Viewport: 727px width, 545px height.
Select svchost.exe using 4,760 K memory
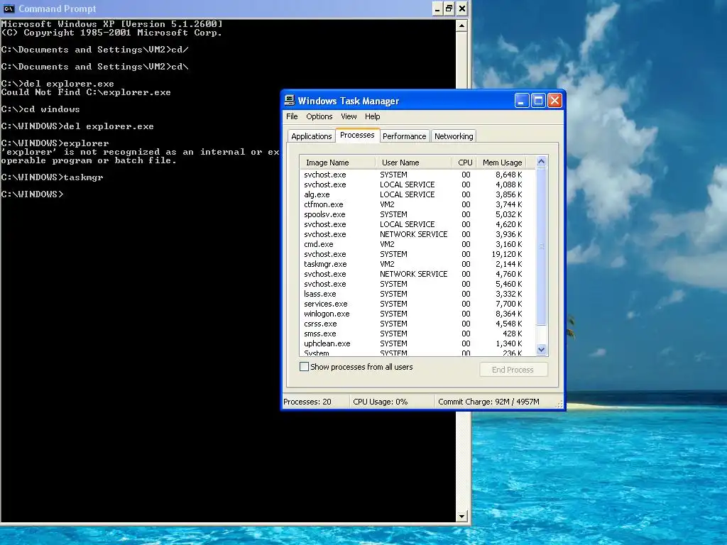[417, 274]
